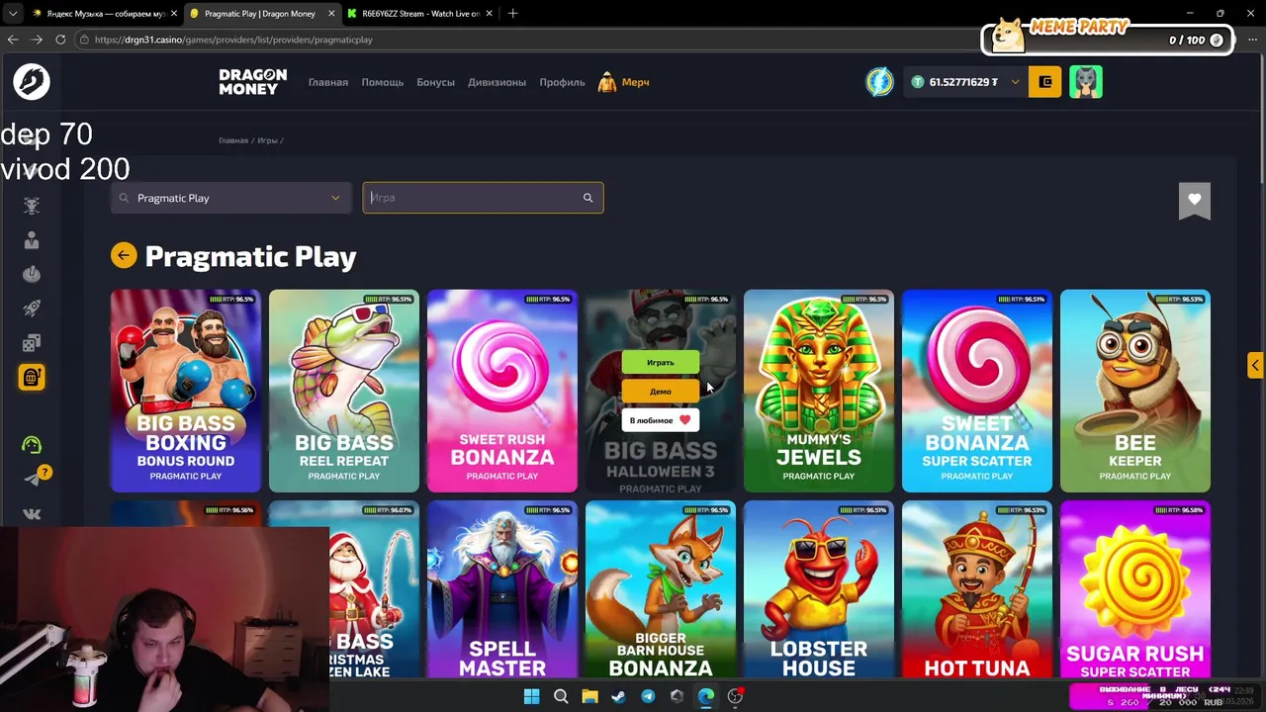Click the Dragon Money logo
This screenshot has width=1266, height=712.
253,82
